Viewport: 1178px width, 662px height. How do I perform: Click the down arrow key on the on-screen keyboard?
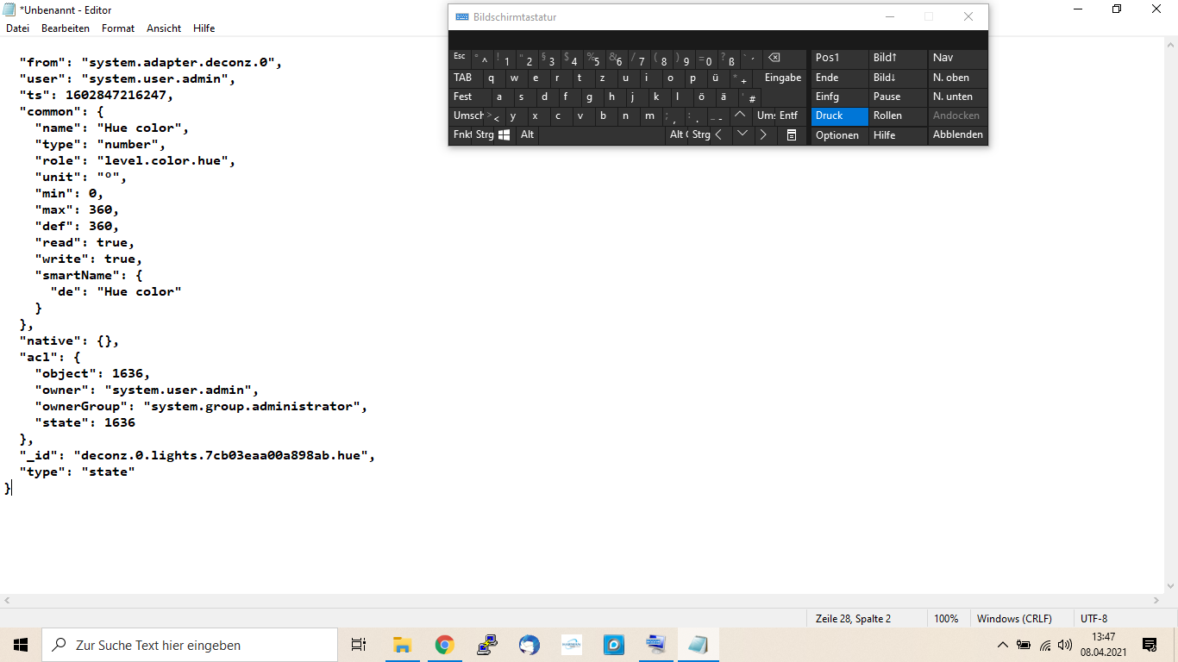(x=742, y=134)
